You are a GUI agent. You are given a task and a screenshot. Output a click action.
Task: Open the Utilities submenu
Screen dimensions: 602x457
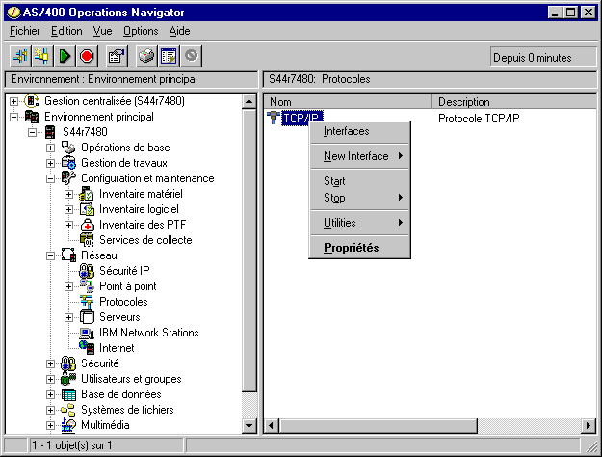359,223
